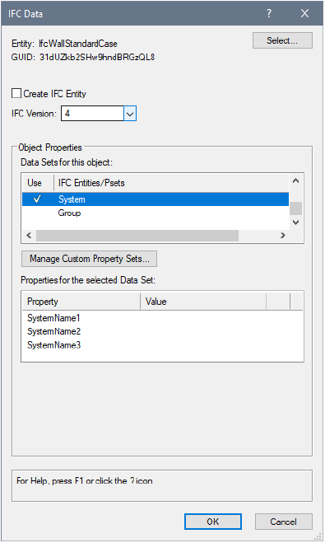Click the horizontal scroll right arrow
325x543 pixels.
tap(283, 236)
